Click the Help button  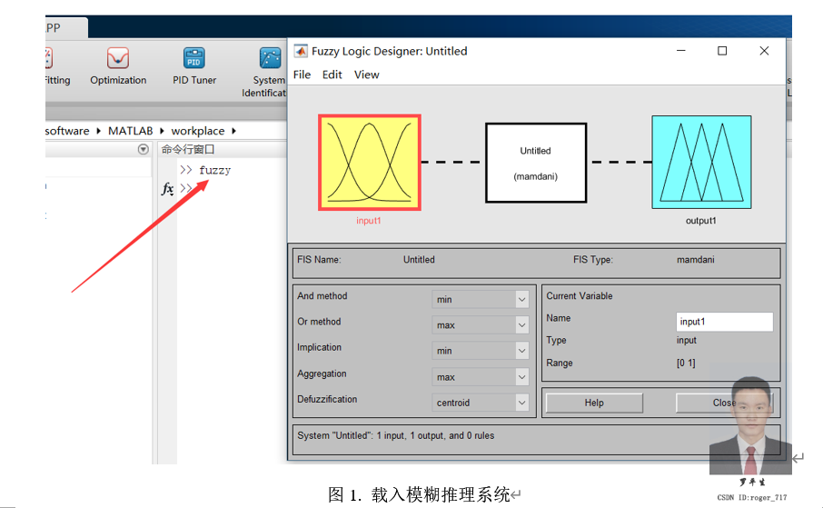(x=594, y=403)
